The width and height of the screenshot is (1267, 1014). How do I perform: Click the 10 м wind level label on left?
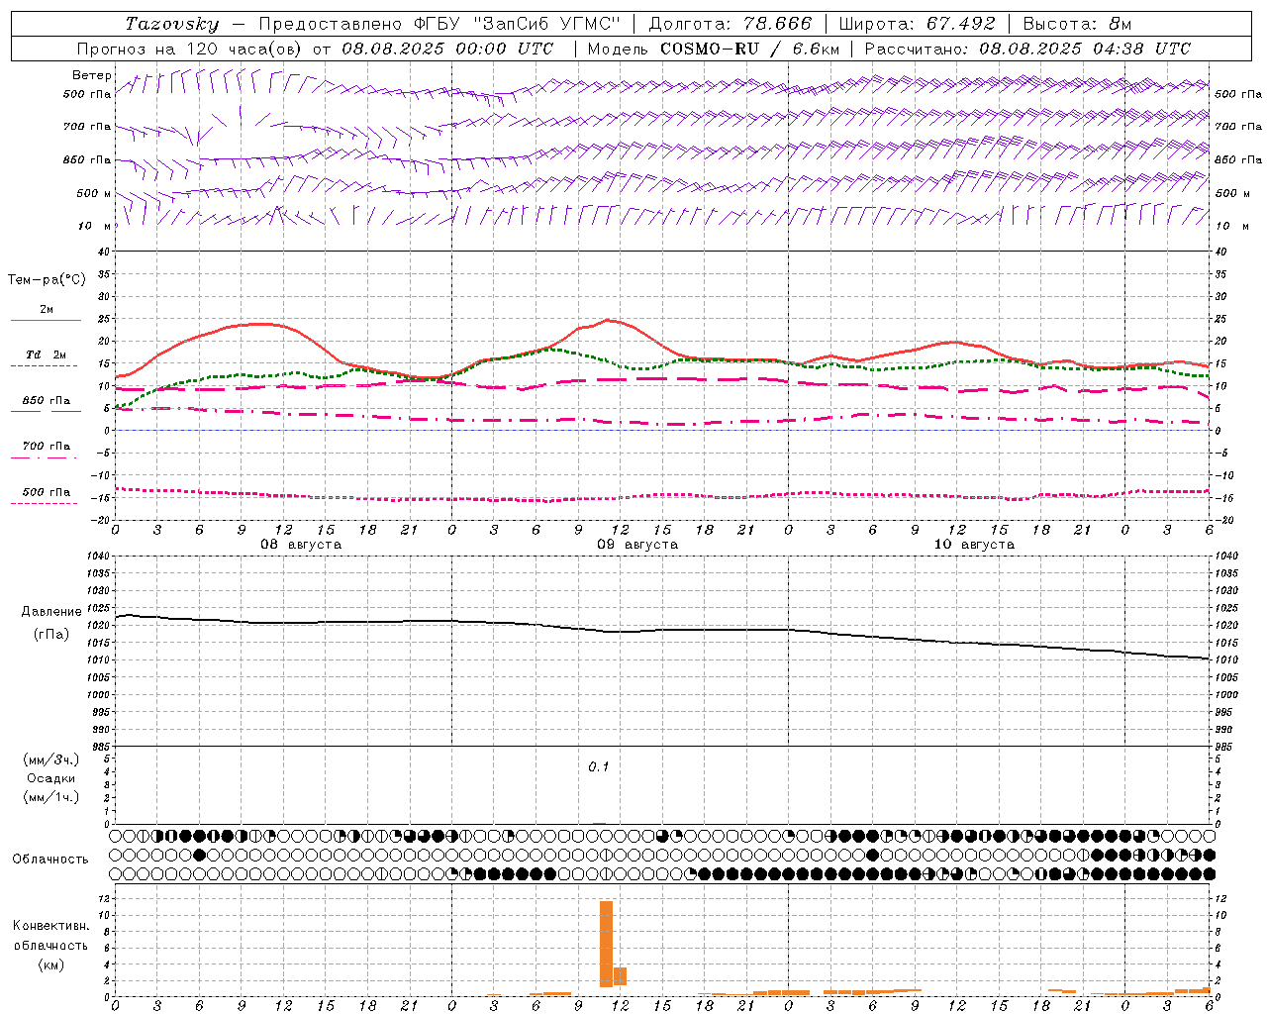coord(95,226)
